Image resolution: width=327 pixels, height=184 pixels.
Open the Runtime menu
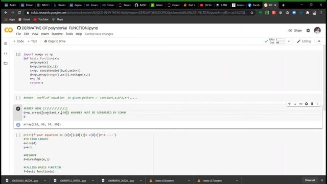coord(57,34)
